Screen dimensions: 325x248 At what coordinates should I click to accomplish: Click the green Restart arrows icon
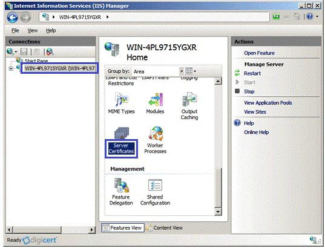tap(237, 73)
